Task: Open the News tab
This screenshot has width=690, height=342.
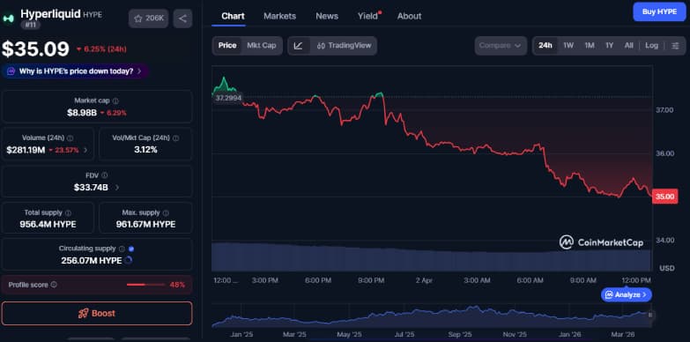Action: (327, 16)
